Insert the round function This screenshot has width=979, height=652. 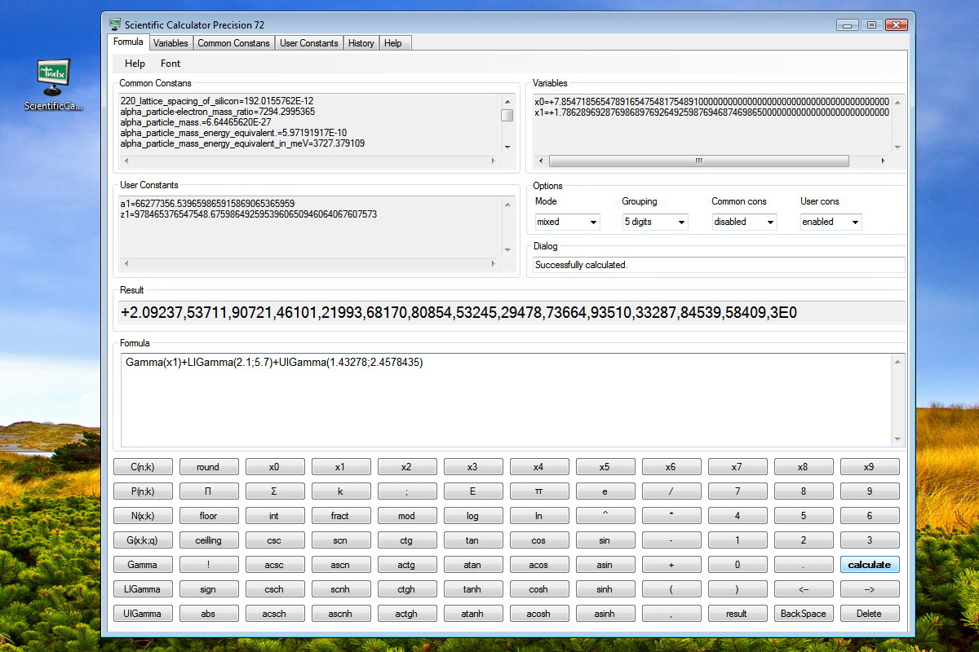tap(209, 467)
